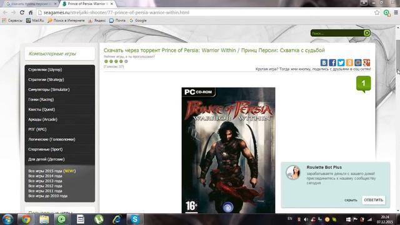The width and height of the screenshot is (400, 225).
Task: Open РПГ (RPG) category
Action: 37,129
